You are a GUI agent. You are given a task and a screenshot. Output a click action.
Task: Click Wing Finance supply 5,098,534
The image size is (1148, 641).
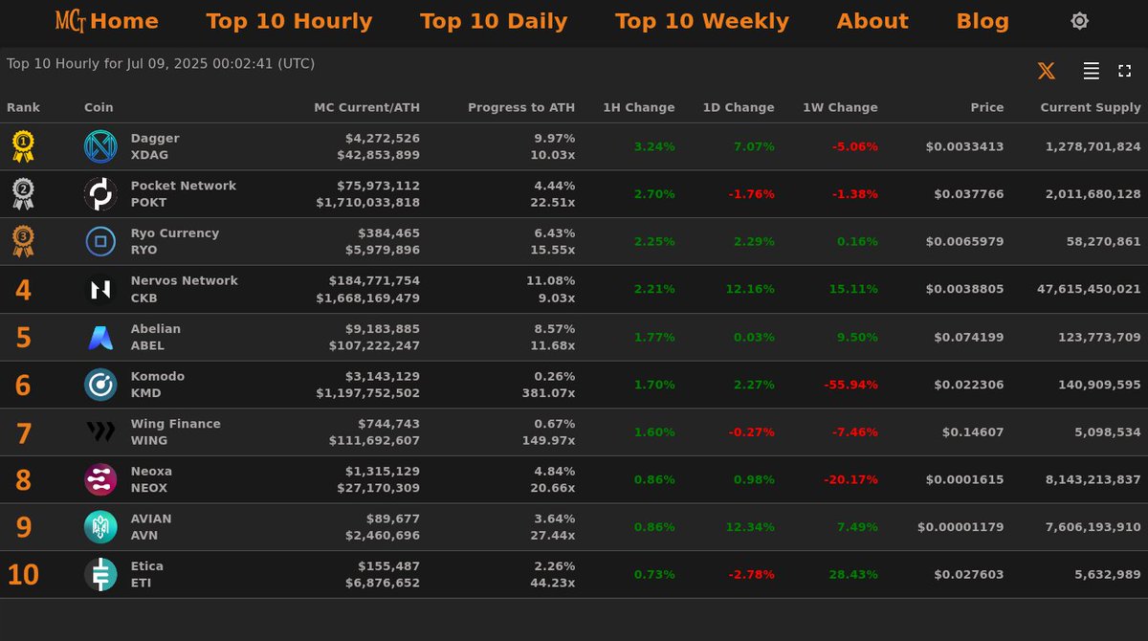(1108, 432)
